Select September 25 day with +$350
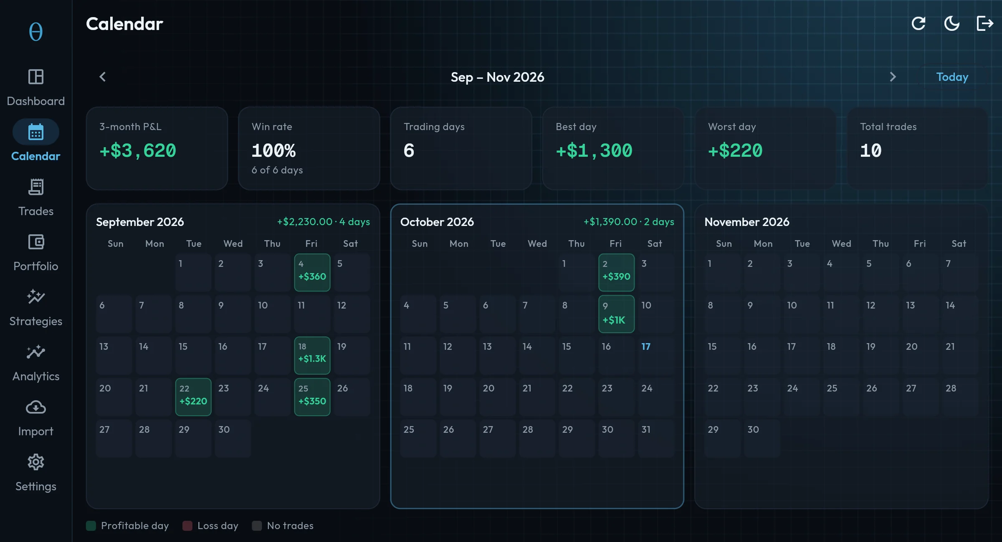 tap(312, 397)
